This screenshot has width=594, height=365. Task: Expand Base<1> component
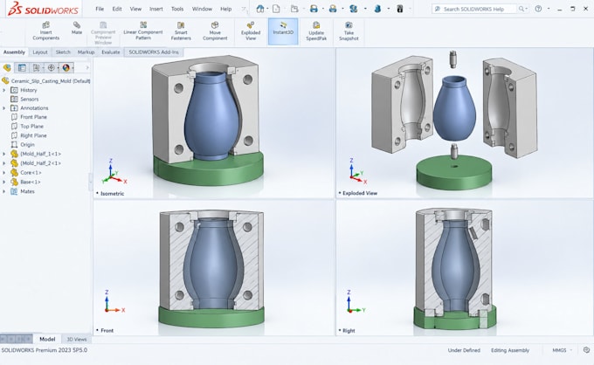click(4, 182)
